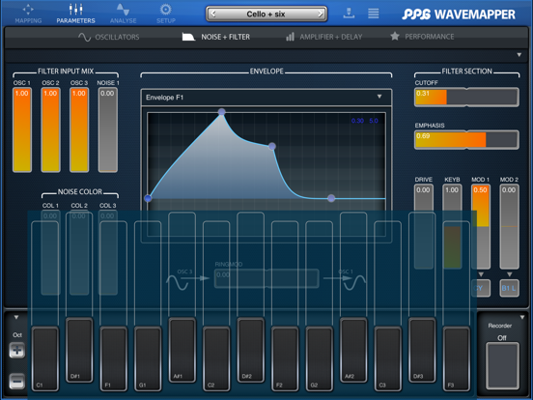533x400 pixels.
Task: Click the 5.0 envelope value readout
Action: [x=374, y=121]
